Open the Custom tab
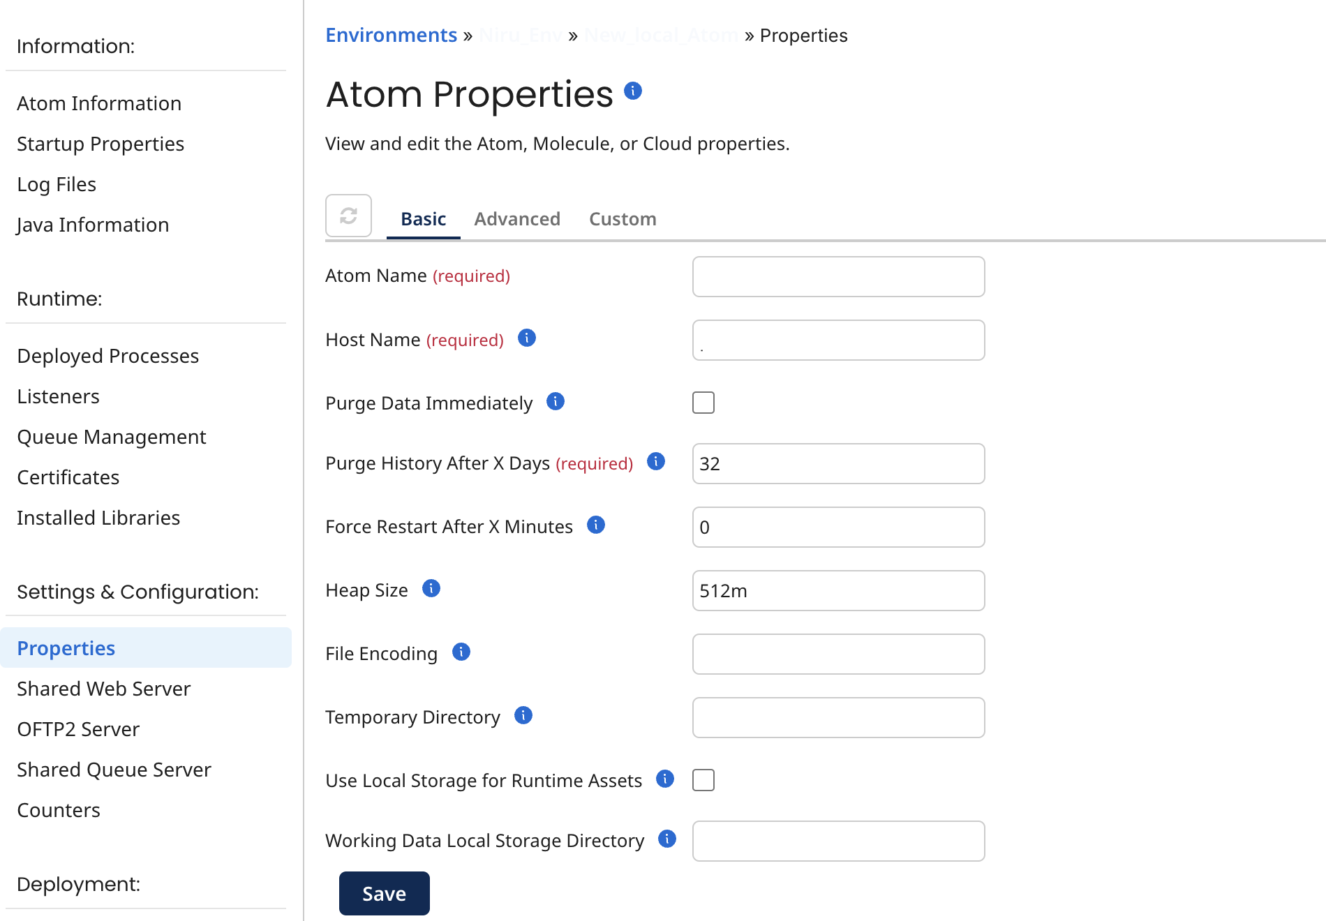Image resolution: width=1326 pixels, height=921 pixels. point(623,219)
